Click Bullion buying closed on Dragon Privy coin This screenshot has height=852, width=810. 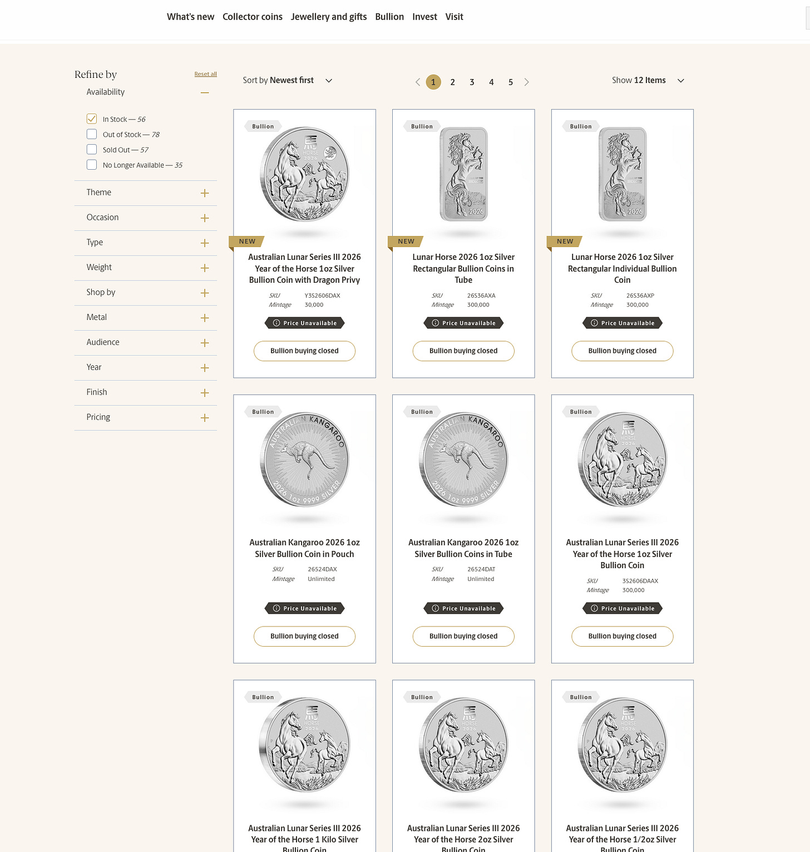coord(304,351)
